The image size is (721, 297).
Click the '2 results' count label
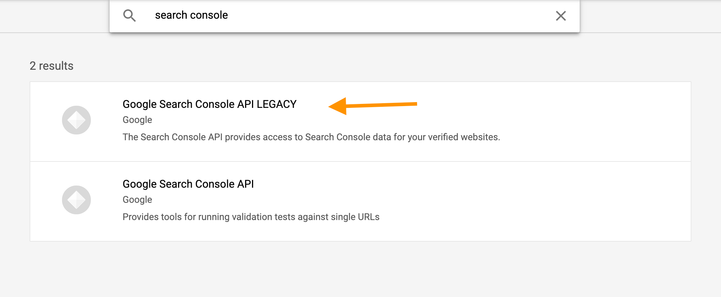[52, 66]
